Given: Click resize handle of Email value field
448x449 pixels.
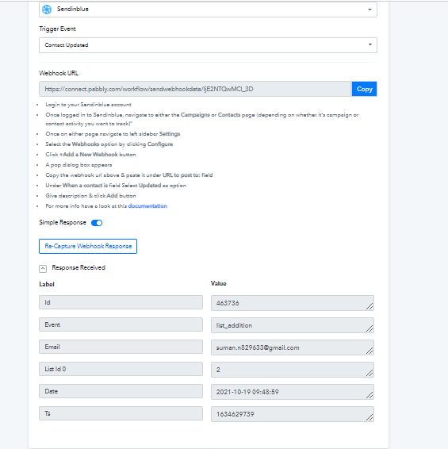Looking at the screenshot, I should [x=370, y=351].
